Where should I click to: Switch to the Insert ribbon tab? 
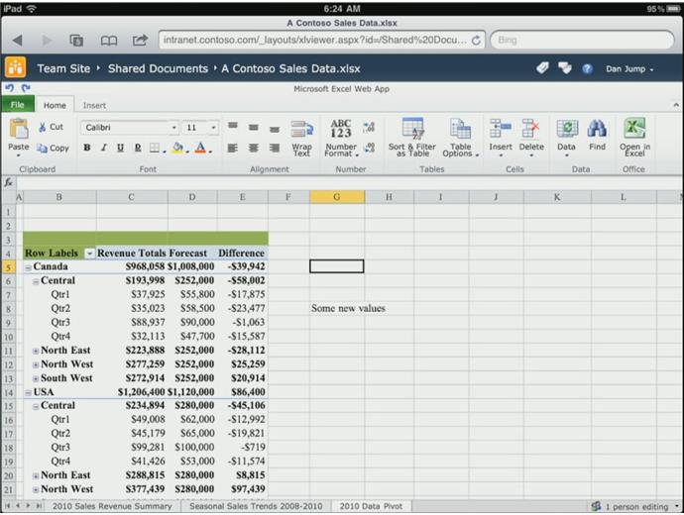[94, 105]
